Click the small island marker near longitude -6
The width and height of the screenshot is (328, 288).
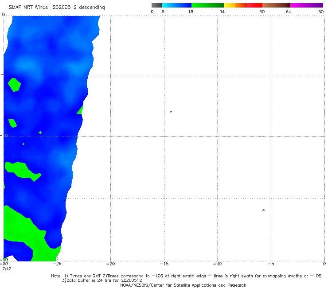click(x=263, y=210)
